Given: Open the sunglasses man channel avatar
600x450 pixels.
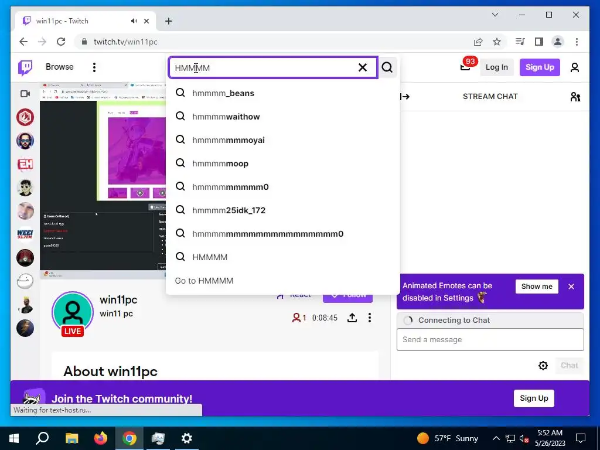Looking at the screenshot, I should [x=25, y=141].
